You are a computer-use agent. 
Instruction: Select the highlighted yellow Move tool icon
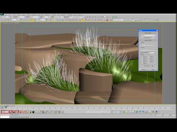(32, 20)
